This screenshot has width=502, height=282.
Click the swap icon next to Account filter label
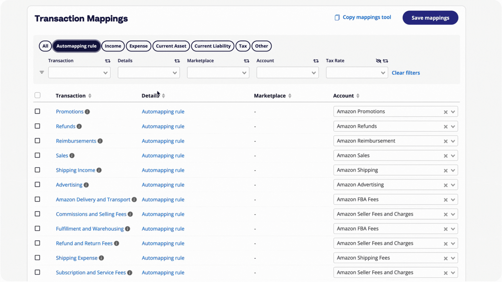316,61
